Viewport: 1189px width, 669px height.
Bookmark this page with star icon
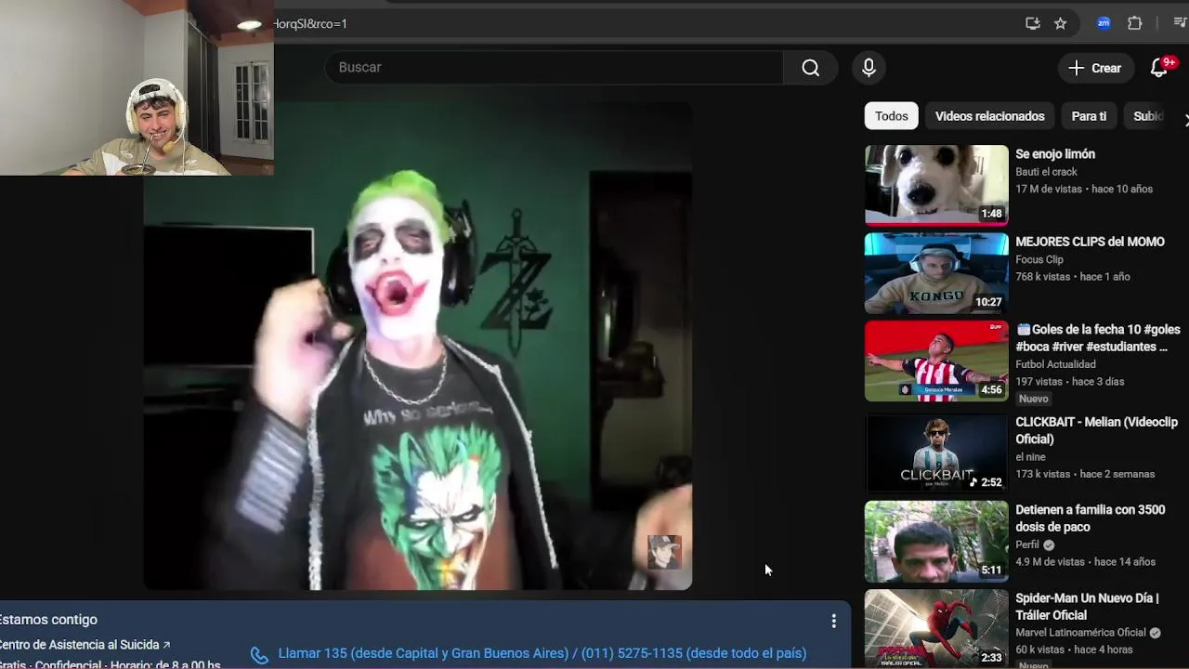tap(1061, 23)
